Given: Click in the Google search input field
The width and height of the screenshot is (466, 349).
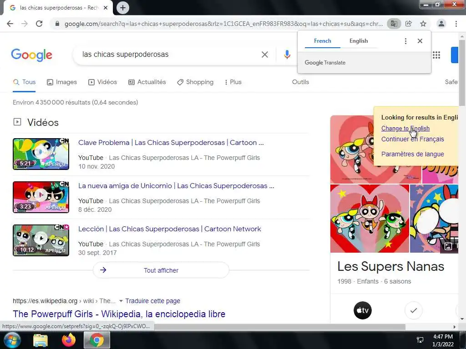Looking at the screenshot, I should pyautogui.click(x=169, y=55).
